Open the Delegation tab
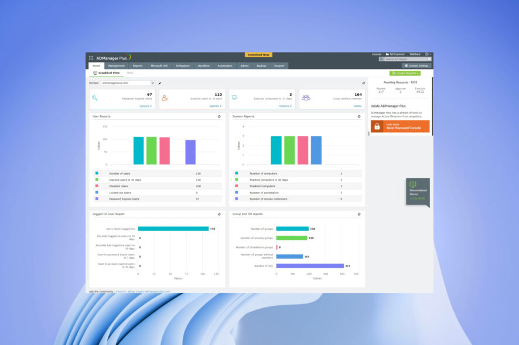The height and width of the screenshot is (345, 519). point(183,65)
